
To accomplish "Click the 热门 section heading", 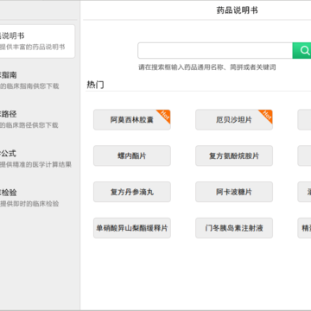I will pos(95,85).
